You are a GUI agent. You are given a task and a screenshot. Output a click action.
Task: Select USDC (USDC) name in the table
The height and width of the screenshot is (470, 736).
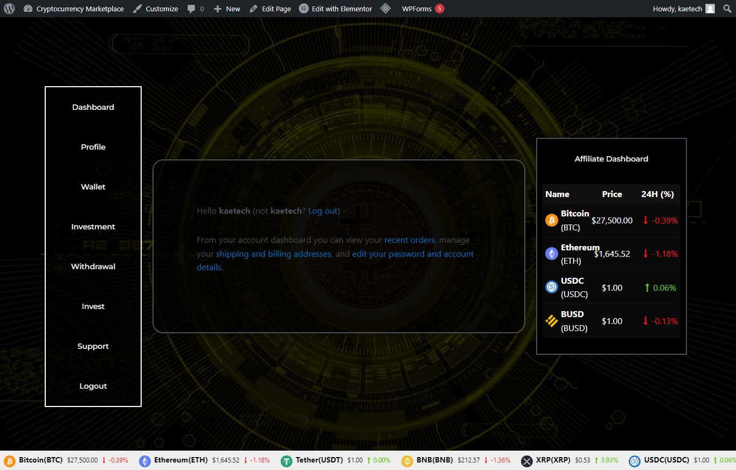pos(574,287)
